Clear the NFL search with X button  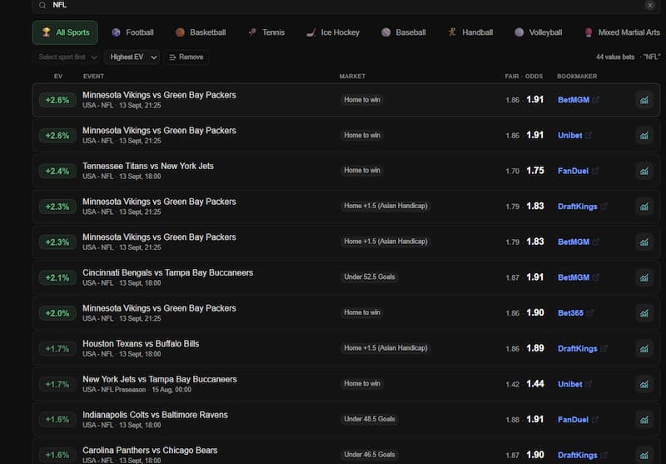coord(650,5)
